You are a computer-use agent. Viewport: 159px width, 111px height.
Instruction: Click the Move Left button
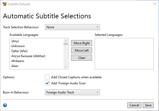point(82,50)
